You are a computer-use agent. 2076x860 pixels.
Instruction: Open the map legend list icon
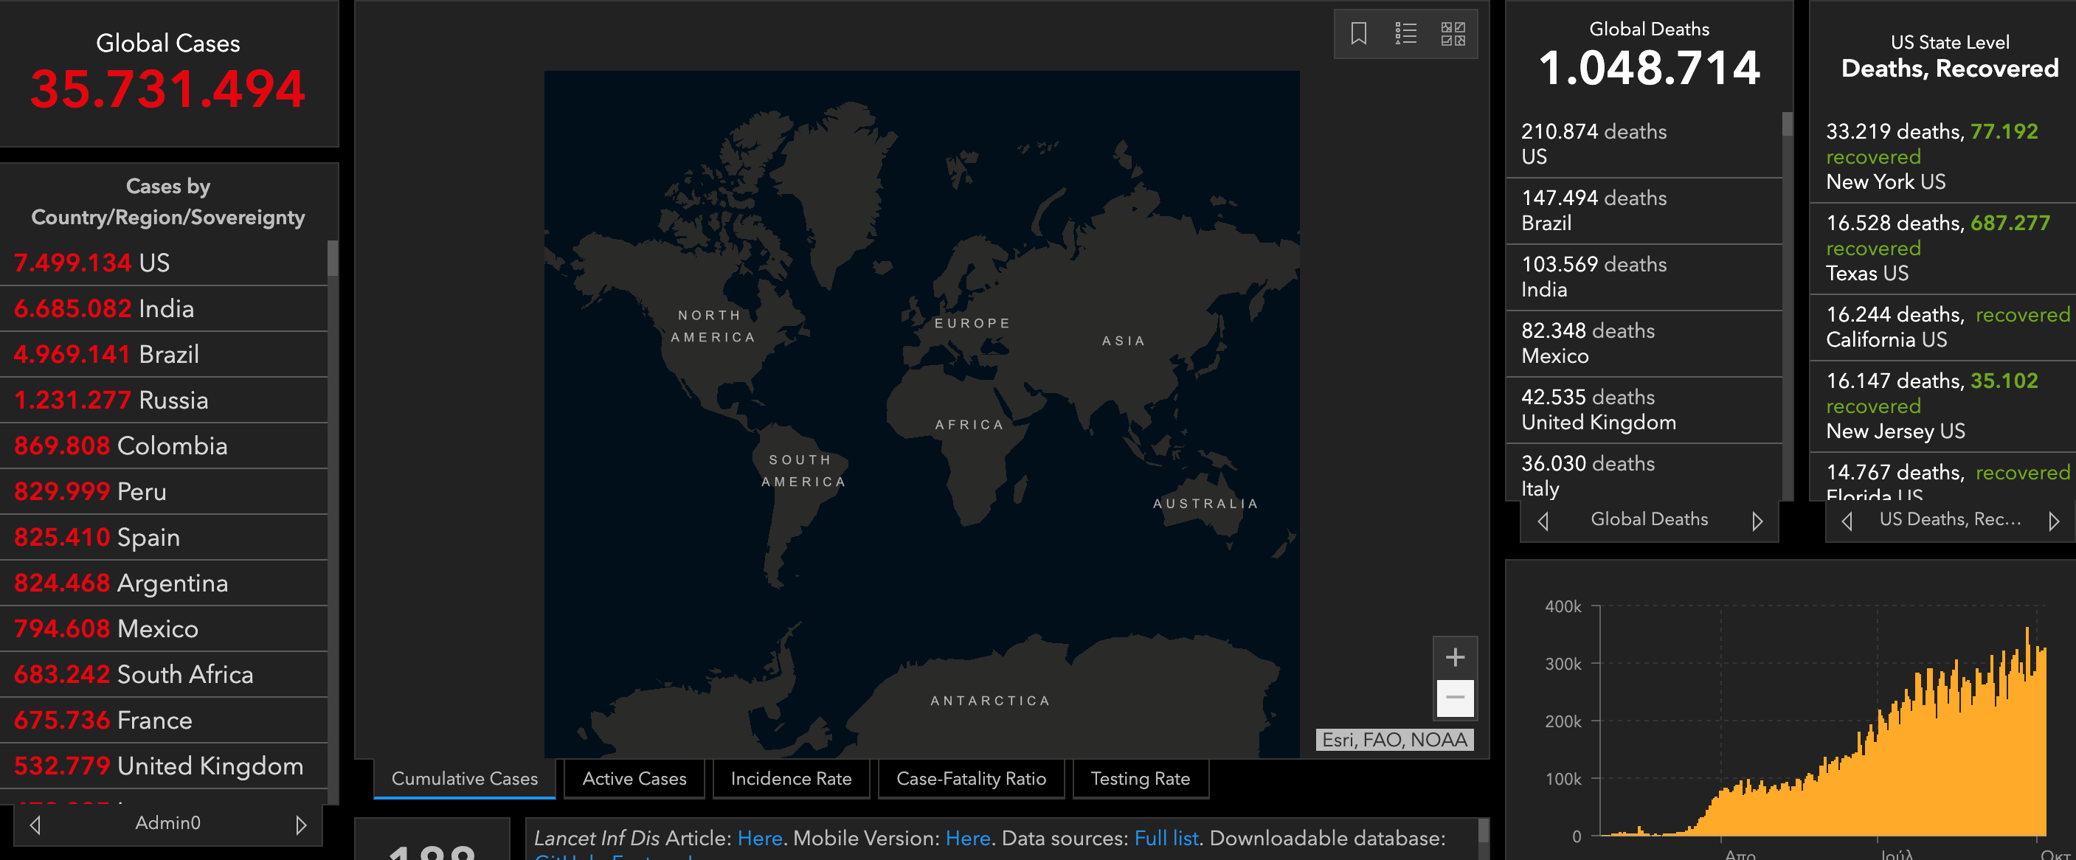[x=1405, y=34]
